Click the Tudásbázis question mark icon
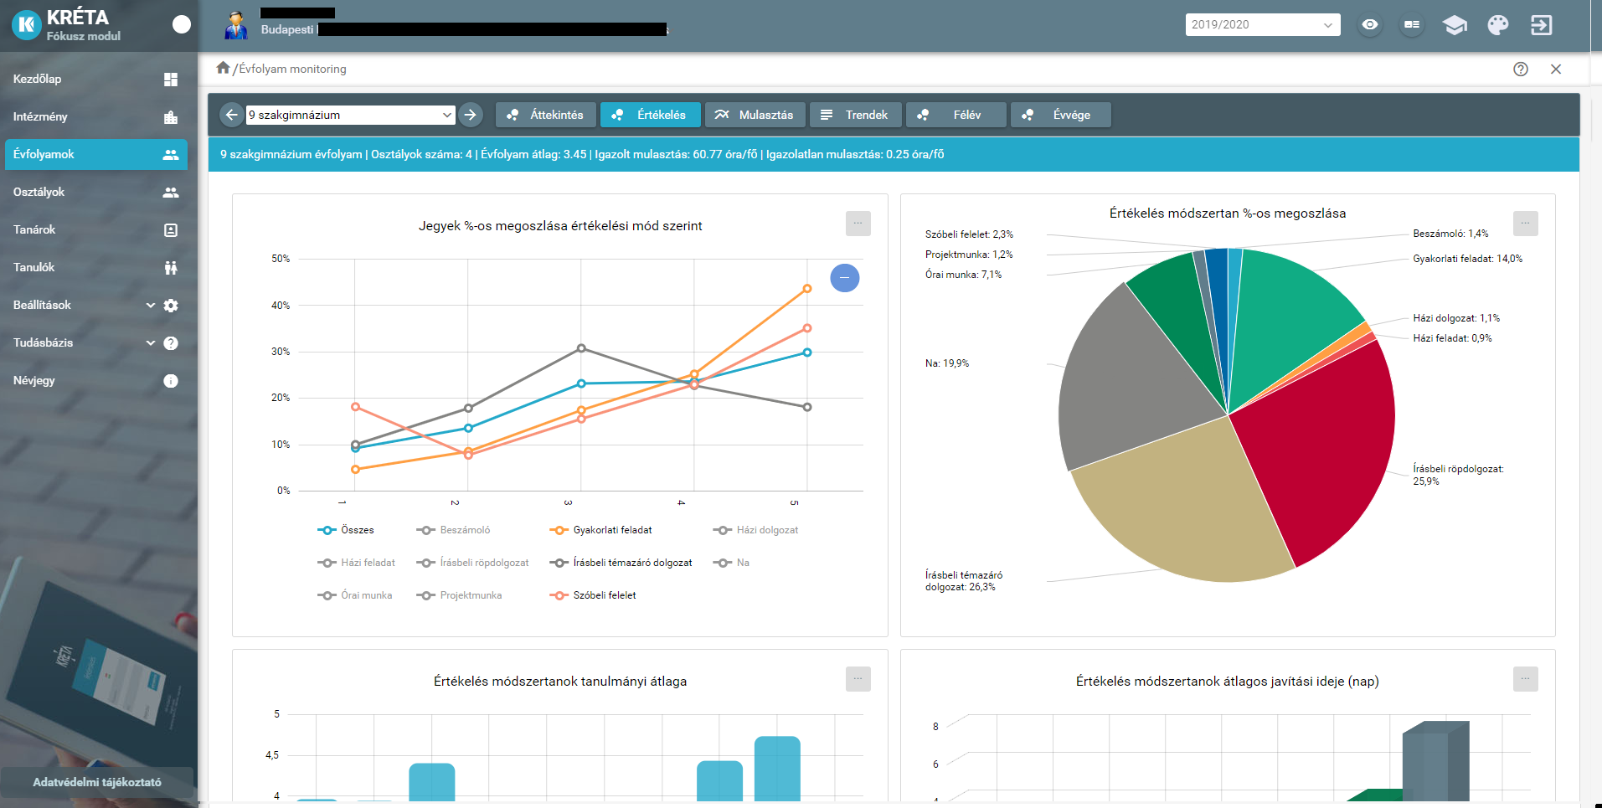 (x=171, y=343)
